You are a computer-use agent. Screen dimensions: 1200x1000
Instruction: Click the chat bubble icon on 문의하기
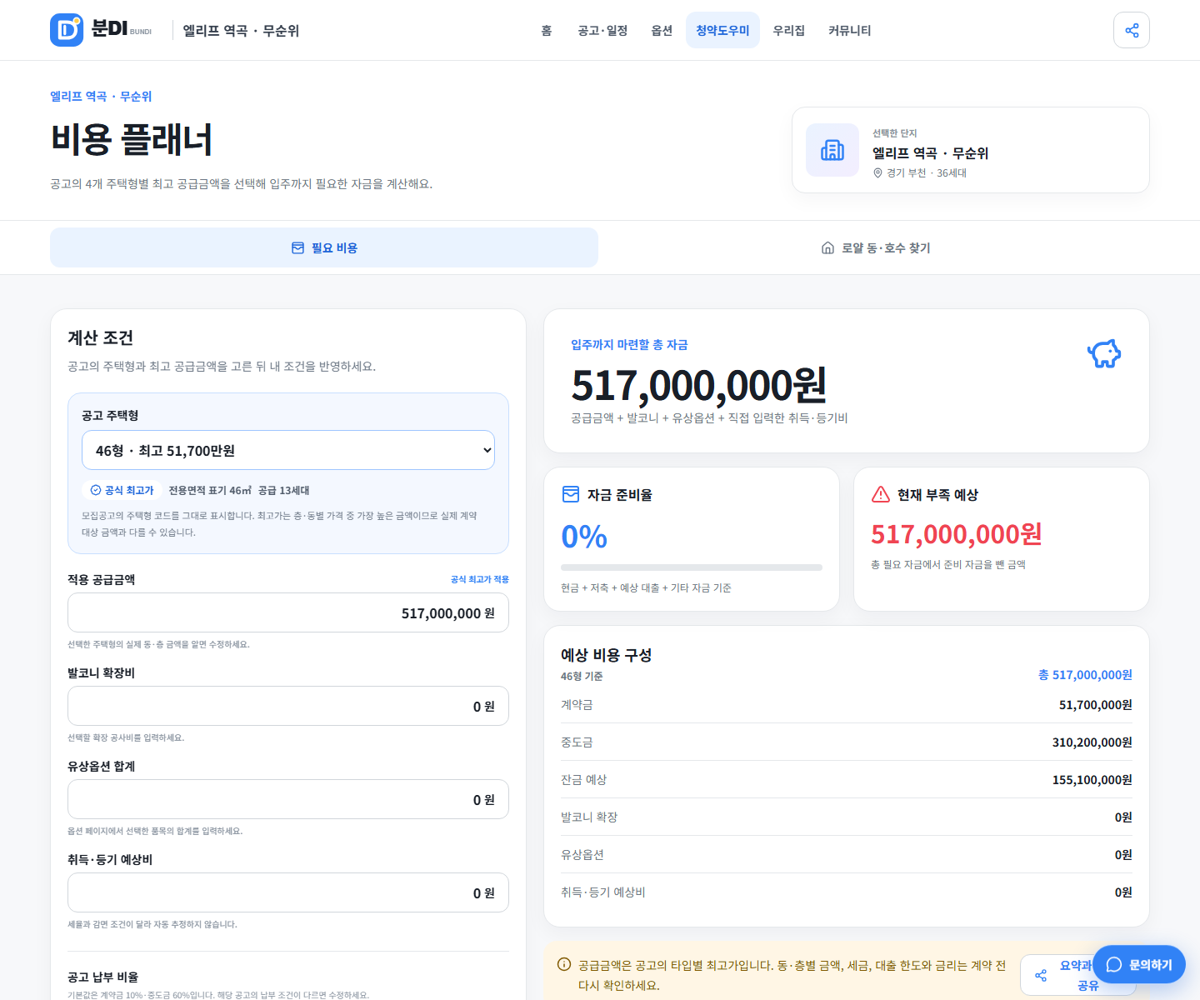click(1114, 965)
